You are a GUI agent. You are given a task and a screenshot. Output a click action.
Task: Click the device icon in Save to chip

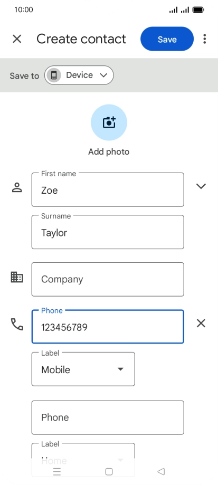pos(54,75)
